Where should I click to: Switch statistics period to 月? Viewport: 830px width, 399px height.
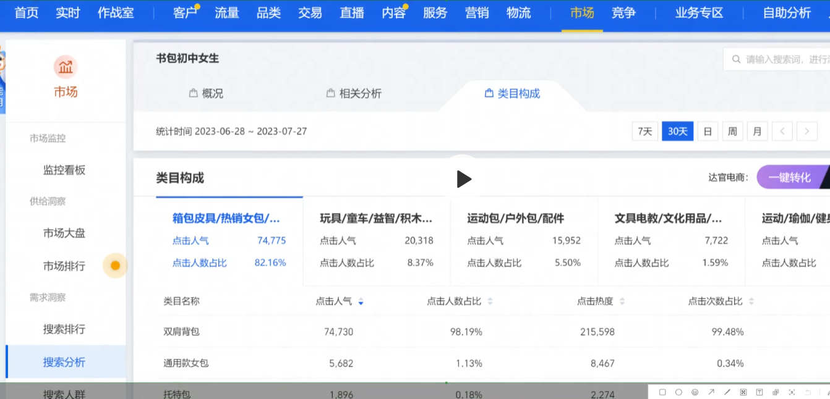pyautogui.click(x=757, y=131)
